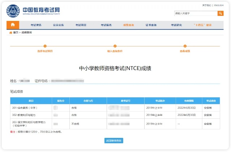
Task: Click the 选择考试项目 step label
Action: click(x=45, y=51)
